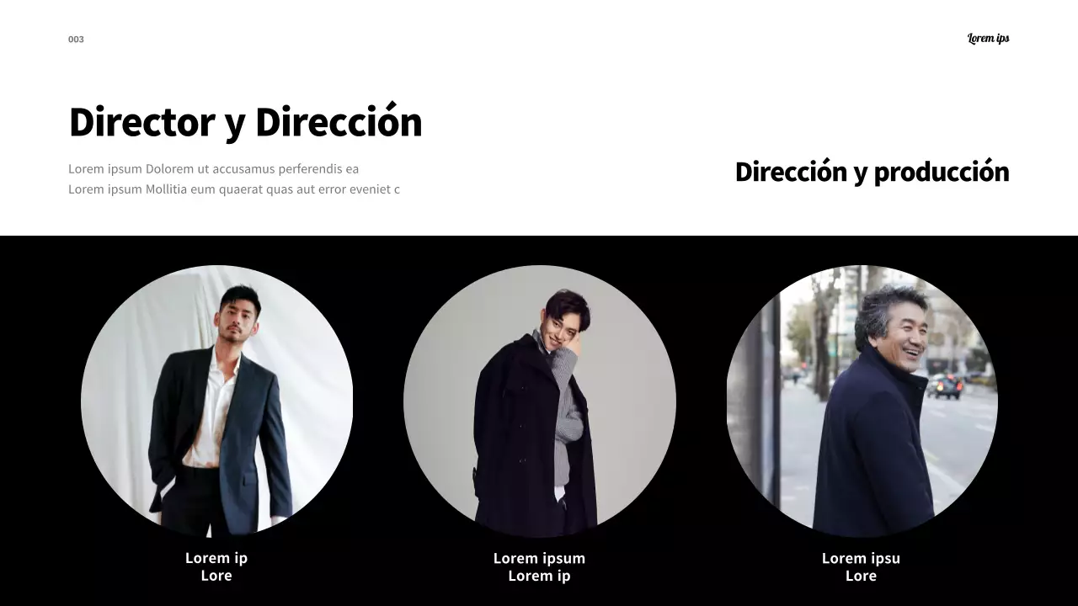1078x606 pixels.
Task: Click the 'Lore' subtitle under first photo
Action: pos(216,576)
